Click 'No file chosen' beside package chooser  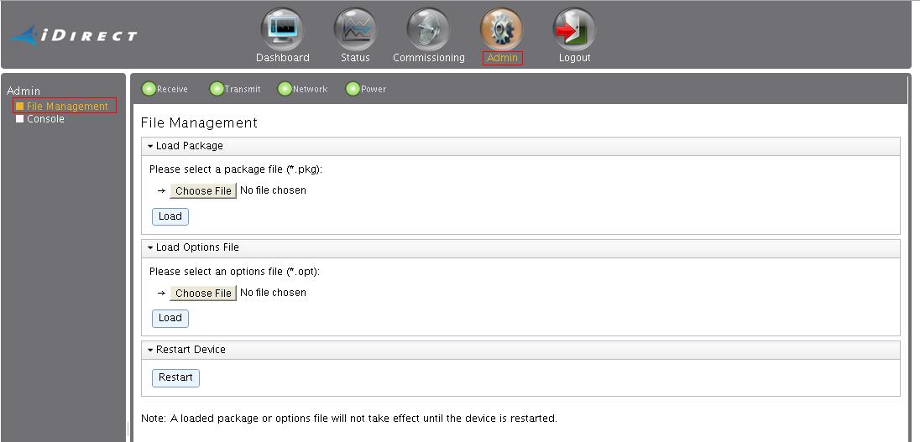pyautogui.click(x=273, y=190)
